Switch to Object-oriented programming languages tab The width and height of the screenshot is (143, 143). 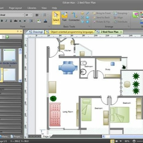coord(70,32)
